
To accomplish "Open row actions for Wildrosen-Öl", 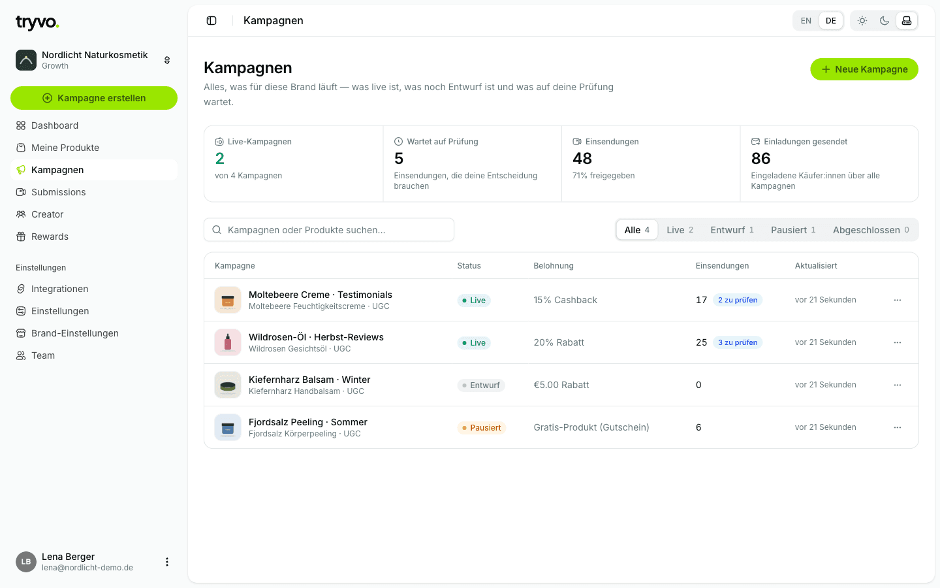I will (898, 342).
